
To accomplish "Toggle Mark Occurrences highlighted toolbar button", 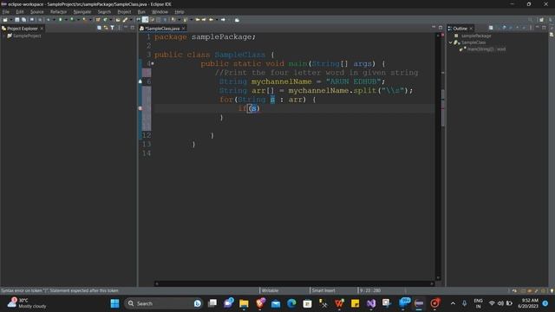I will (x=145, y=20).
